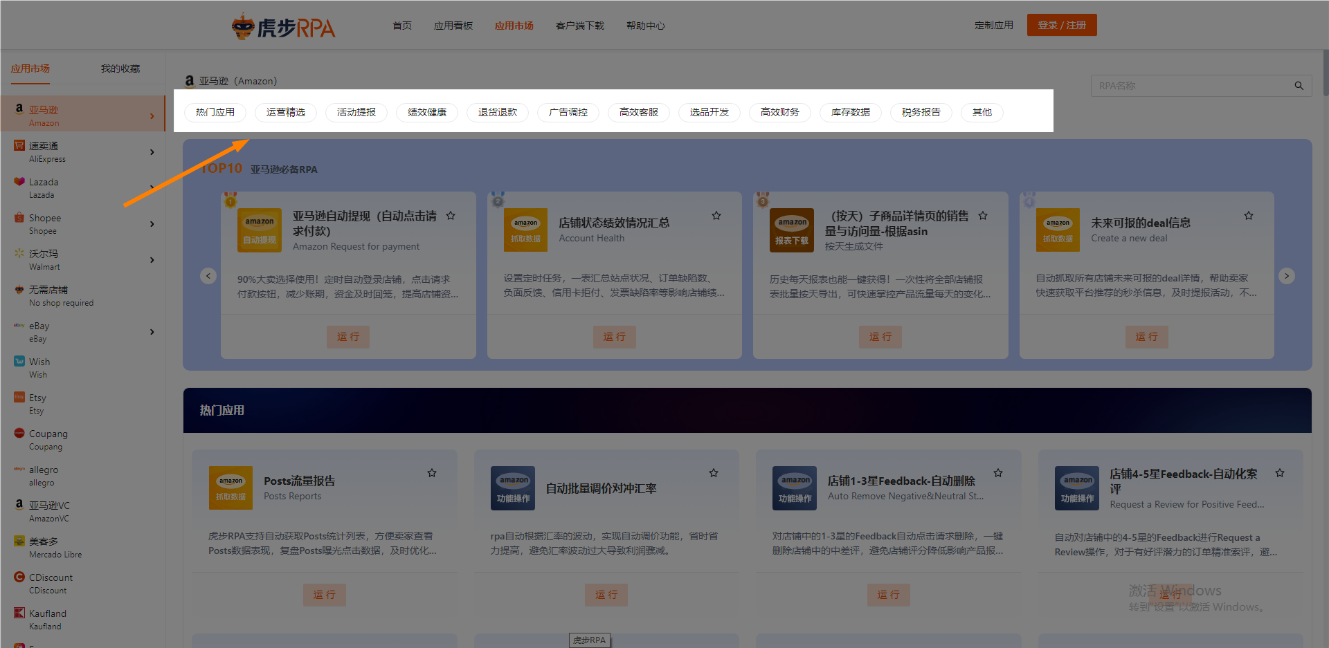
Task: Expand the 速卖通 AliExpress chevron
Action: point(152,152)
